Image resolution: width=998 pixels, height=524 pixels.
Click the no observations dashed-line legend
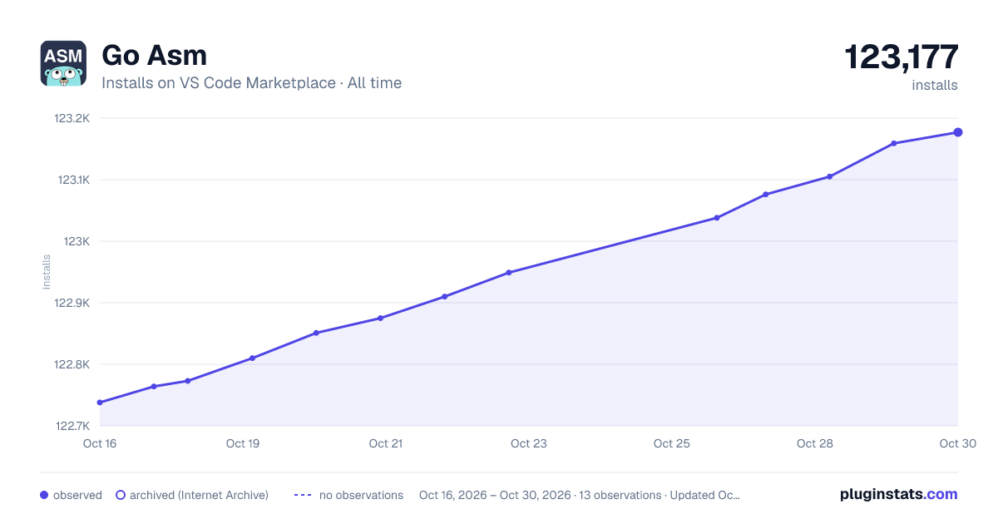(304, 495)
